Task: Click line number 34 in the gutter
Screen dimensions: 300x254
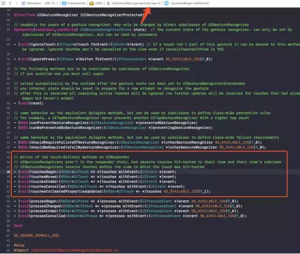Action: tap(8, 103)
